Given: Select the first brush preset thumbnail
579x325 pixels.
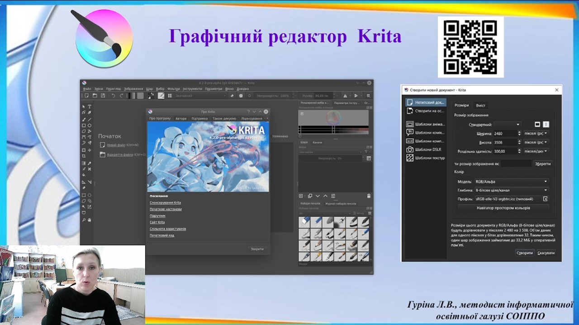Looking at the screenshot, I should click(304, 222).
